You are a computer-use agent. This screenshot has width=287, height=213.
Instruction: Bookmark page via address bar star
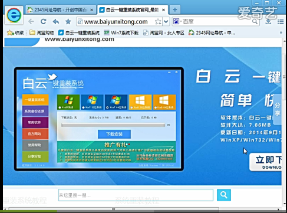click(x=158, y=21)
